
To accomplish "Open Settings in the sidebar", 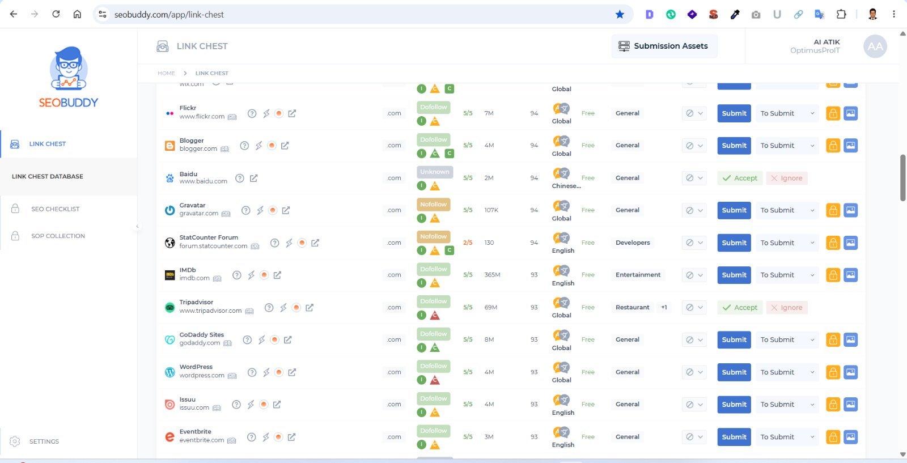I will pos(44,441).
